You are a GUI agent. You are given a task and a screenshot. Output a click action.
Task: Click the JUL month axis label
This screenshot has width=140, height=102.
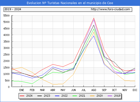click(83, 90)
